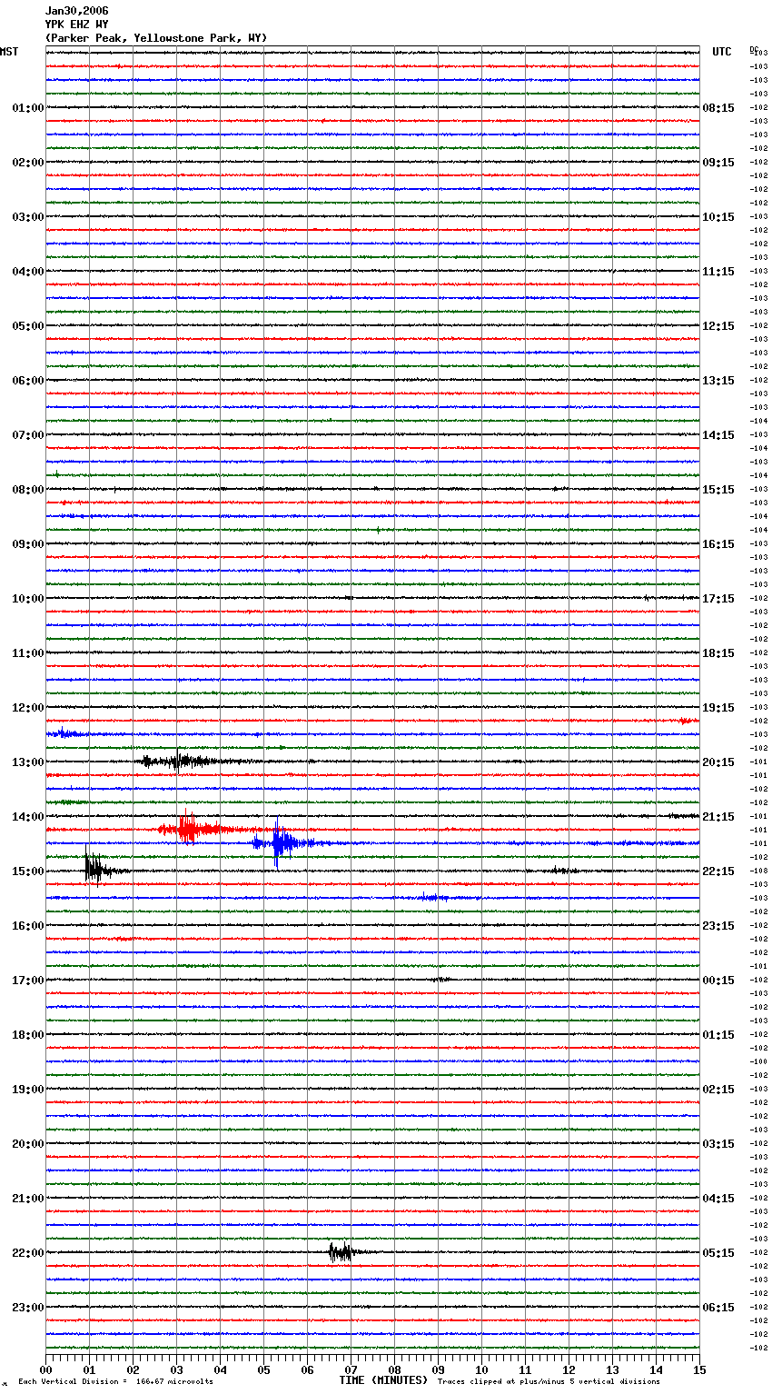
Task: Select the 07:00 MST hour label
Action: [x=28, y=435]
